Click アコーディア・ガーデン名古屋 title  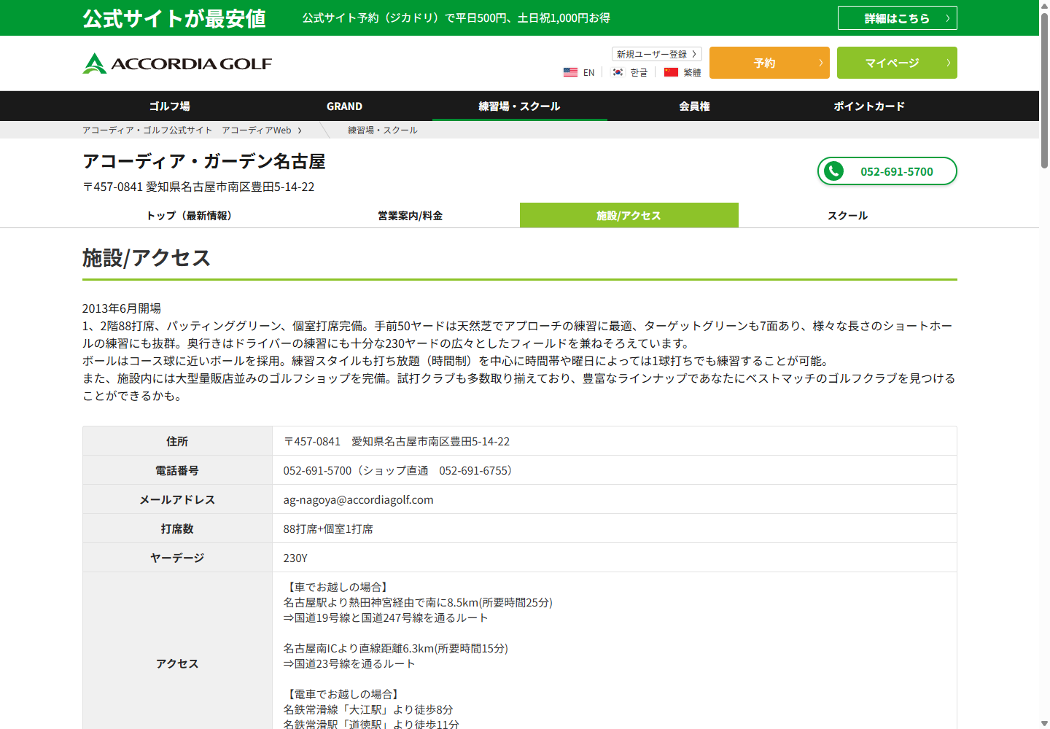[203, 161]
